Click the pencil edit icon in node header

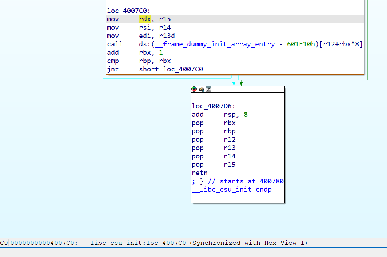(x=201, y=89)
